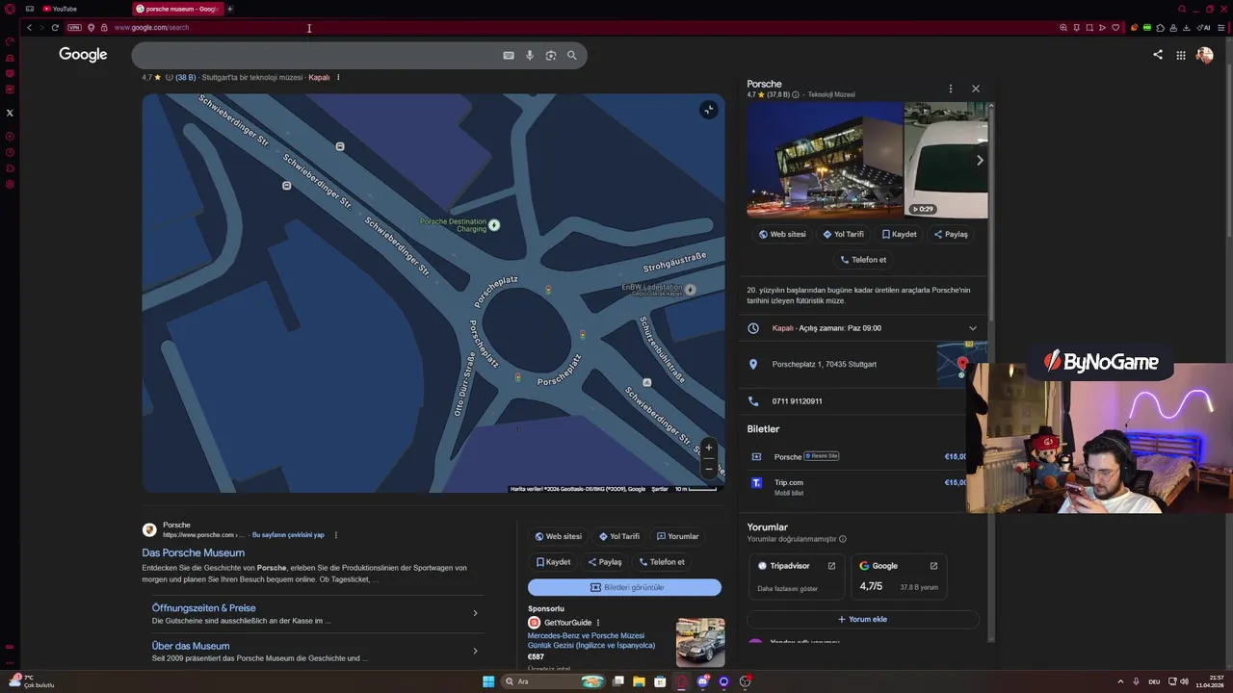This screenshot has height=693, width=1233.
Task: Open Trip.com ticket listing
Action: (857, 486)
